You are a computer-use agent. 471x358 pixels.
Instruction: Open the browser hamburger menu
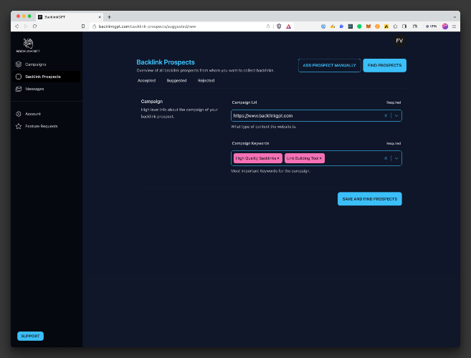(x=455, y=26)
